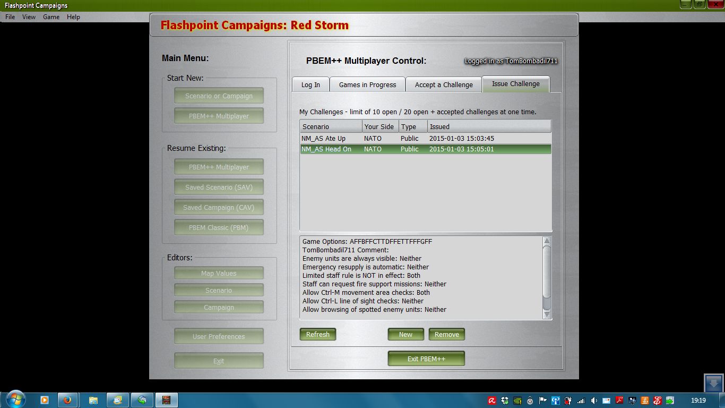The width and height of the screenshot is (725, 408).
Task: Click the Adobe Acrobat tray icon
Action: [619, 401]
